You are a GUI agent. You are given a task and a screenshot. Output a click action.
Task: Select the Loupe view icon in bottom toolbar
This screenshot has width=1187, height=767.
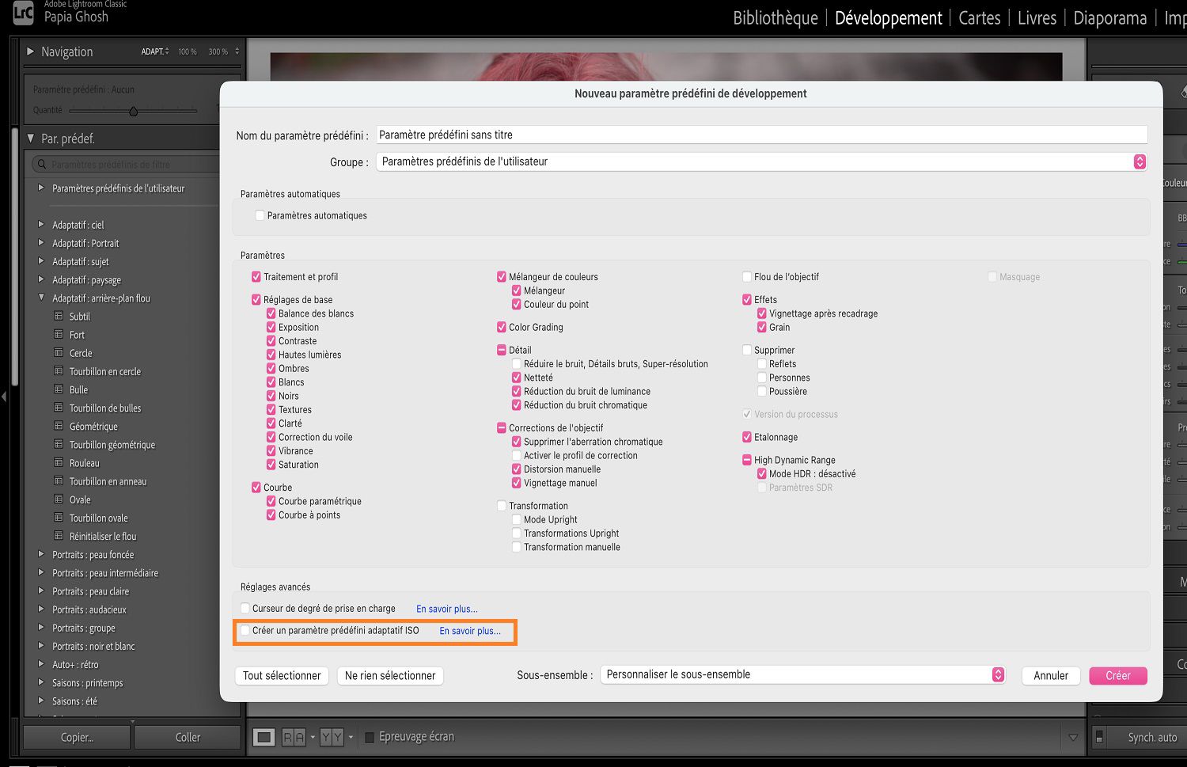coord(264,737)
